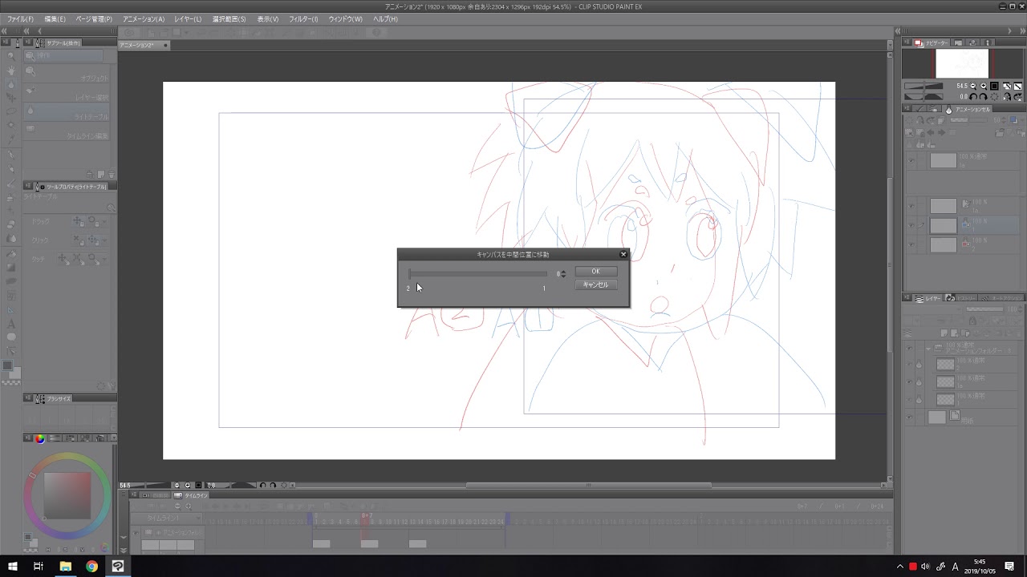1027x577 pixels.
Task: Click the intermediate position slider in the dialog
Action: click(477, 274)
